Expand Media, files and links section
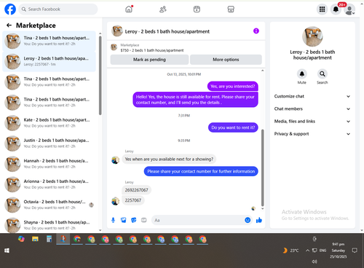 (x=312, y=122)
